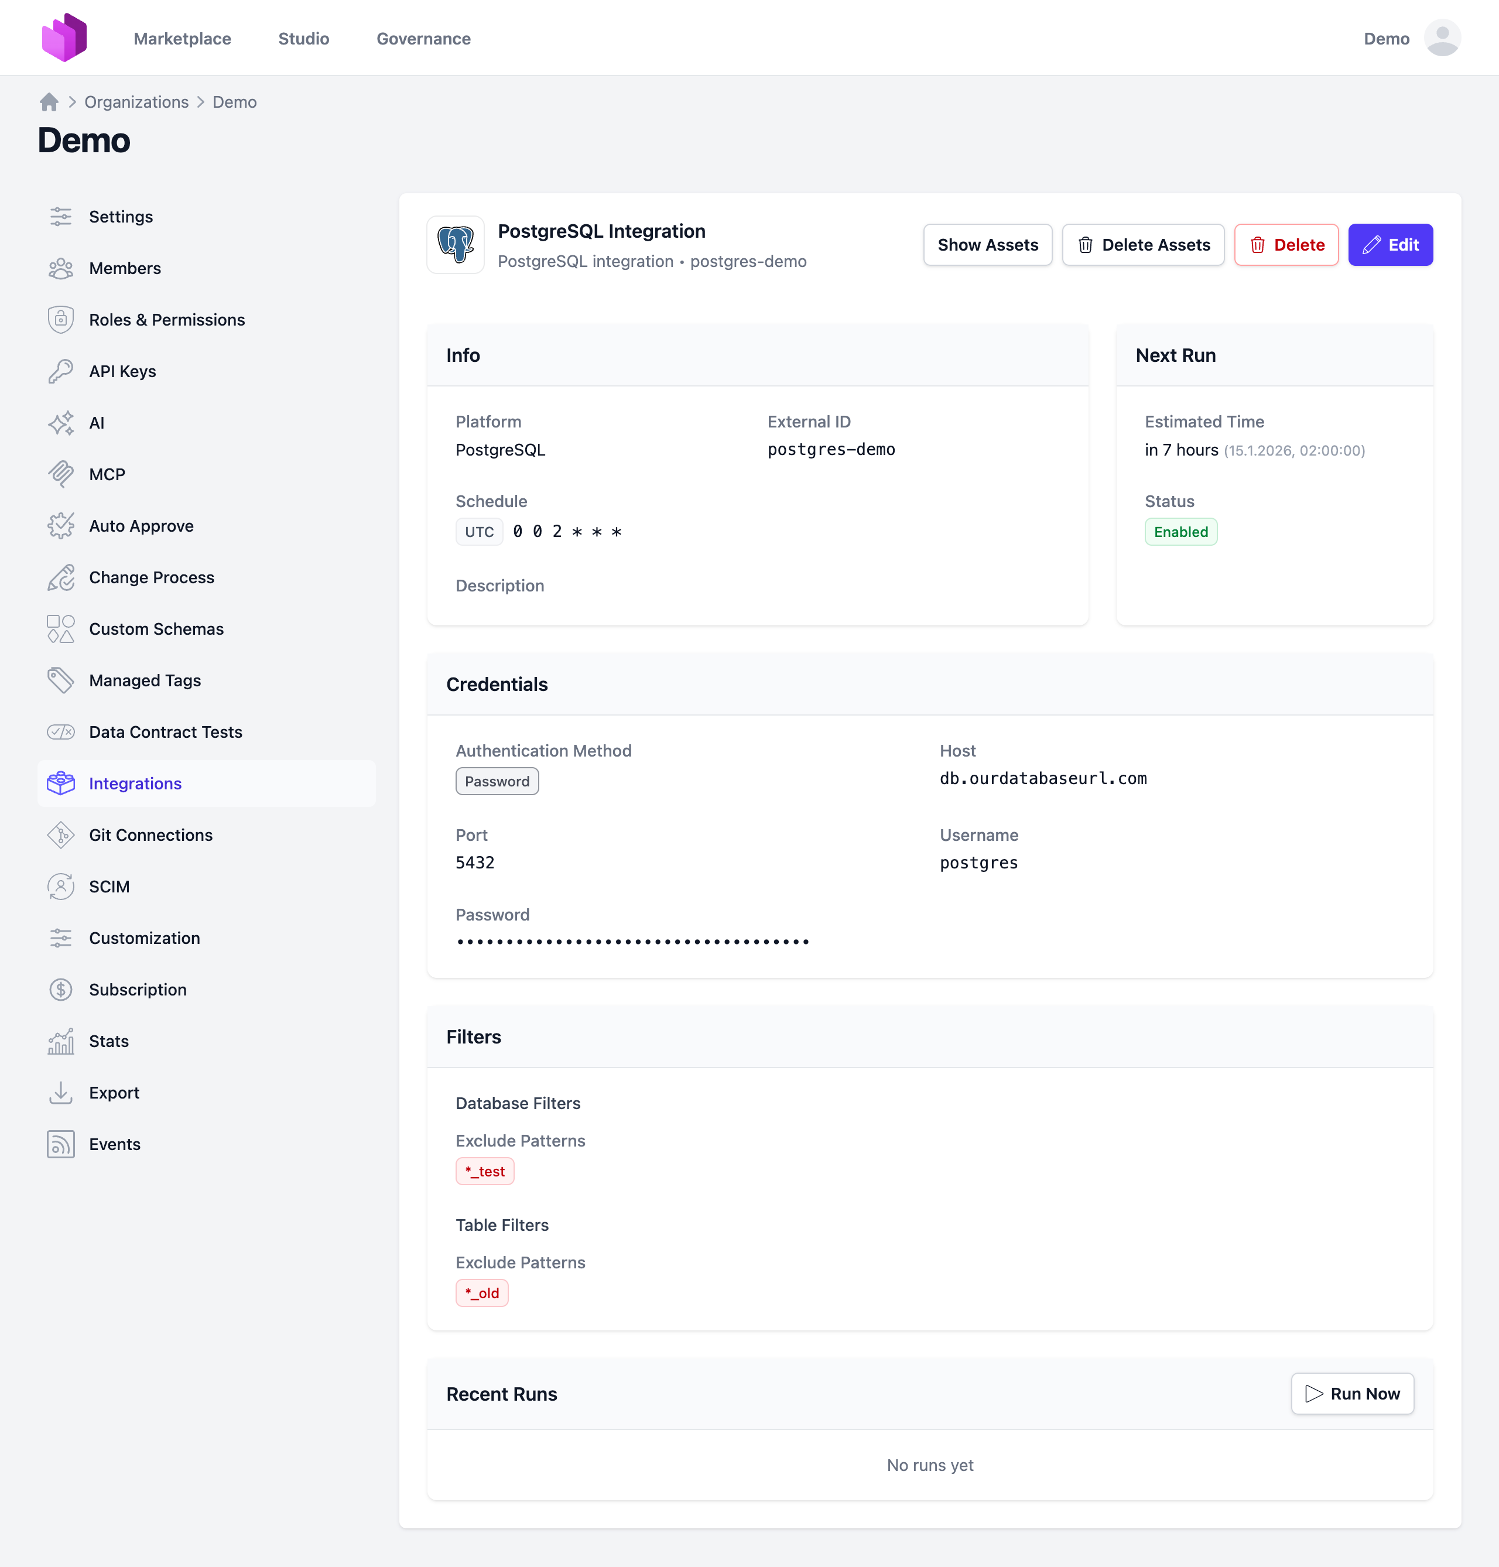Viewport: 1499px width, 1567px height.
Task: Click the API Keys key icon
Action: (x=61, y=371)
